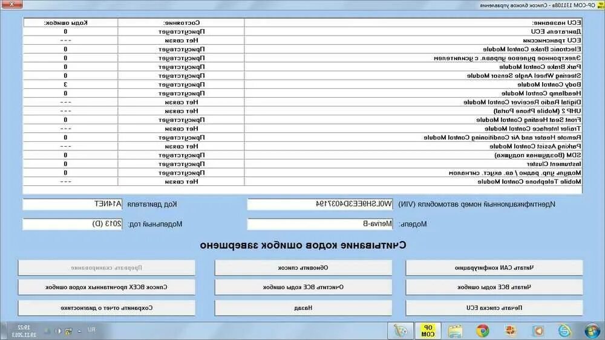Screen dimensions: 605x340
Task: Close the OP-COM window
Action: 11,4
